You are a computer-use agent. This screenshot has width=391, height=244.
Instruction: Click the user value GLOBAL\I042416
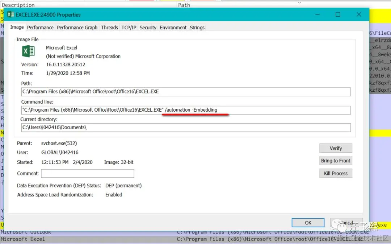pyautogui.click(x=60, y=152)
